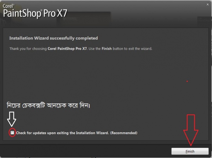Click the large red outlined arrow above Finish
Screen dimensions: 212x158
coord(190,130)
